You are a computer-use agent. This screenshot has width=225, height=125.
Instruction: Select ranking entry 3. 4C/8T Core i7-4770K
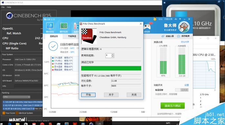point(23,109)
